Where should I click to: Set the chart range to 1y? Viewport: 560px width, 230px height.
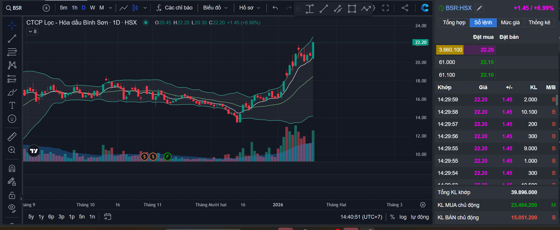pos(41,217)
